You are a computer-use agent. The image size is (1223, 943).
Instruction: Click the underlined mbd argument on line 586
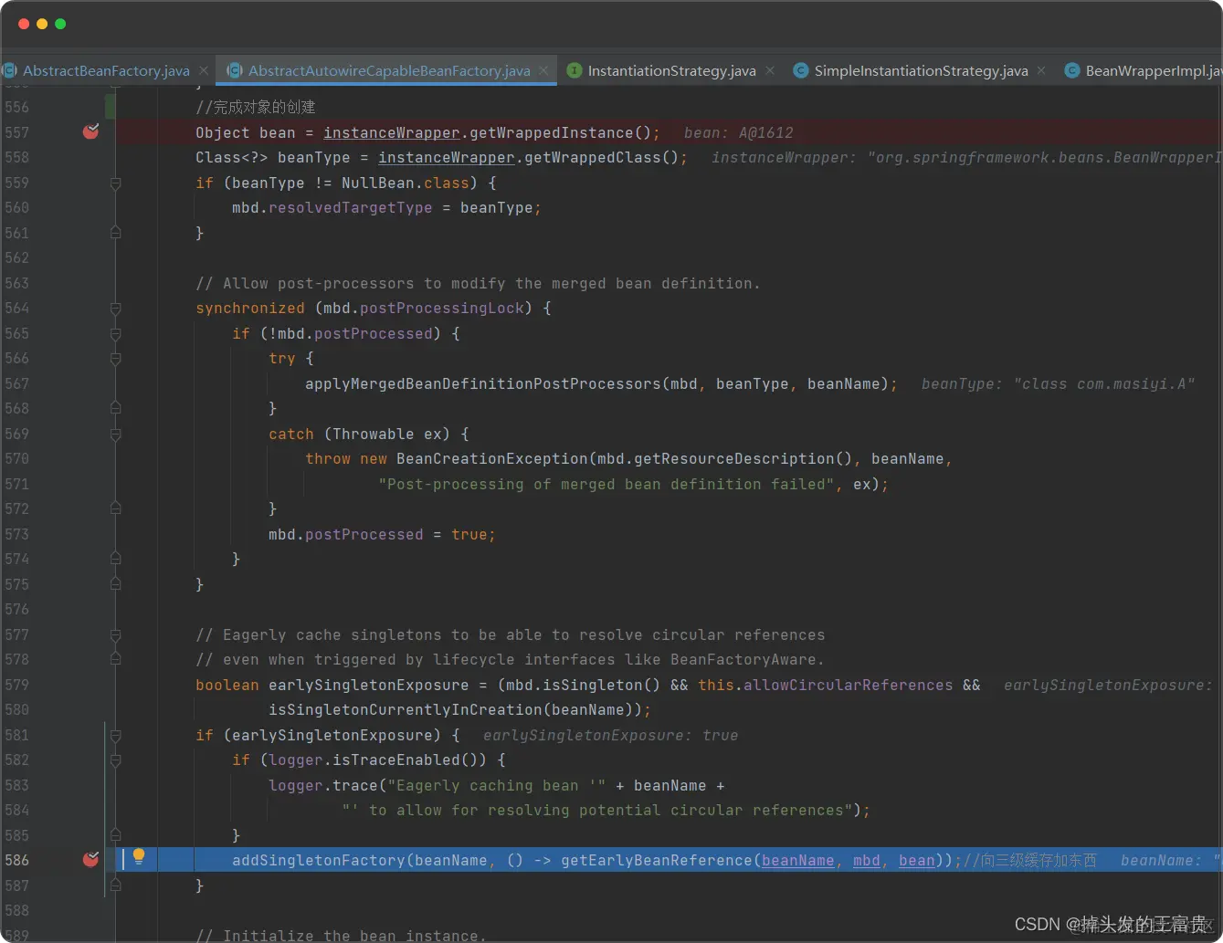(866, 860)
